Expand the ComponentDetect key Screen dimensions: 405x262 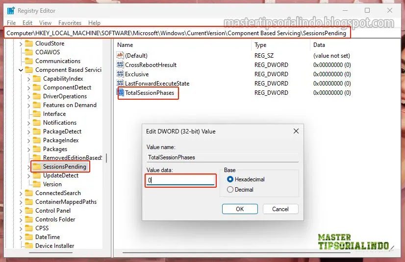28,88
